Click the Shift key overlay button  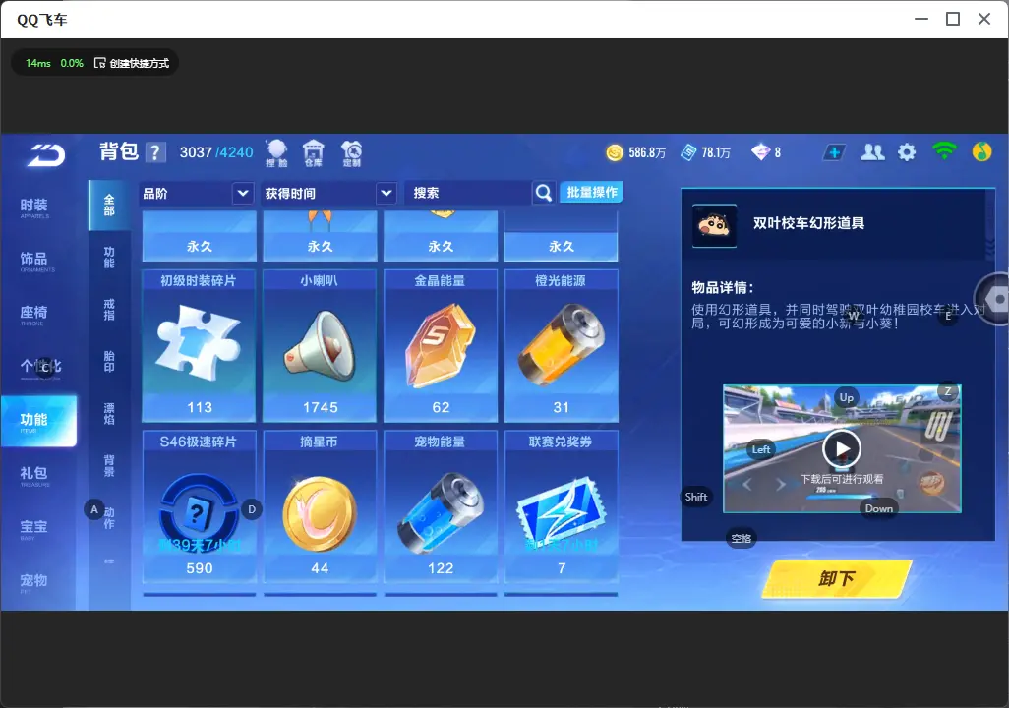(696, 497)
